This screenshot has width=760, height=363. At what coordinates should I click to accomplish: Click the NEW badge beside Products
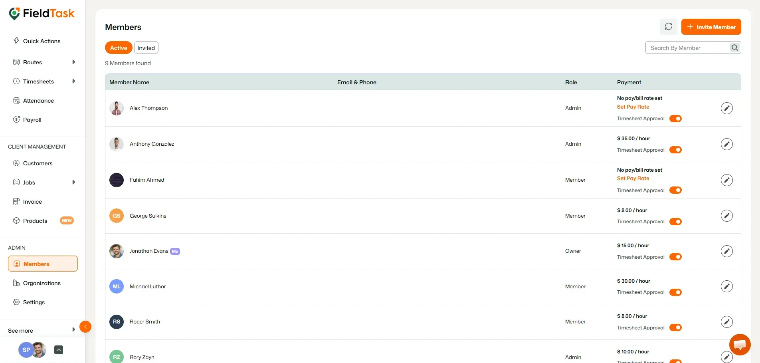coord(67,220)
